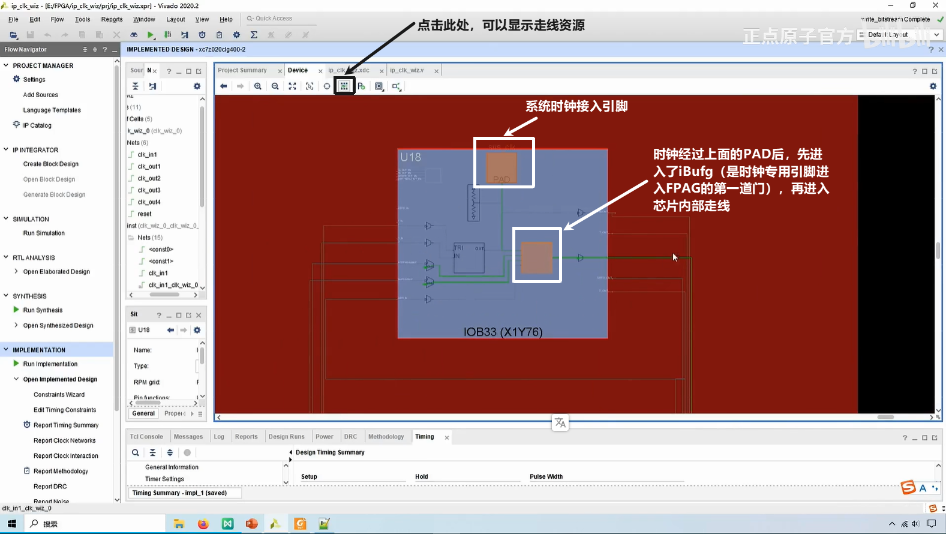Collapse Open Implemented Design item

[x=16, y=379]
